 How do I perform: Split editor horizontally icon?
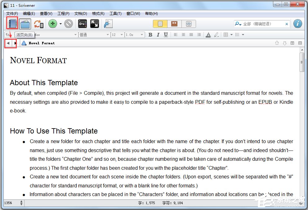click(300, 43)
